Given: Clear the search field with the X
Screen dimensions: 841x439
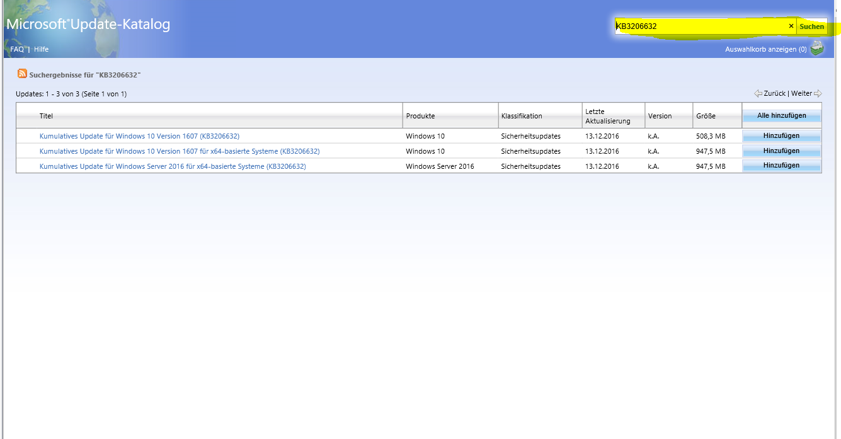Looking at the screenshot, I should coord(791,26).
